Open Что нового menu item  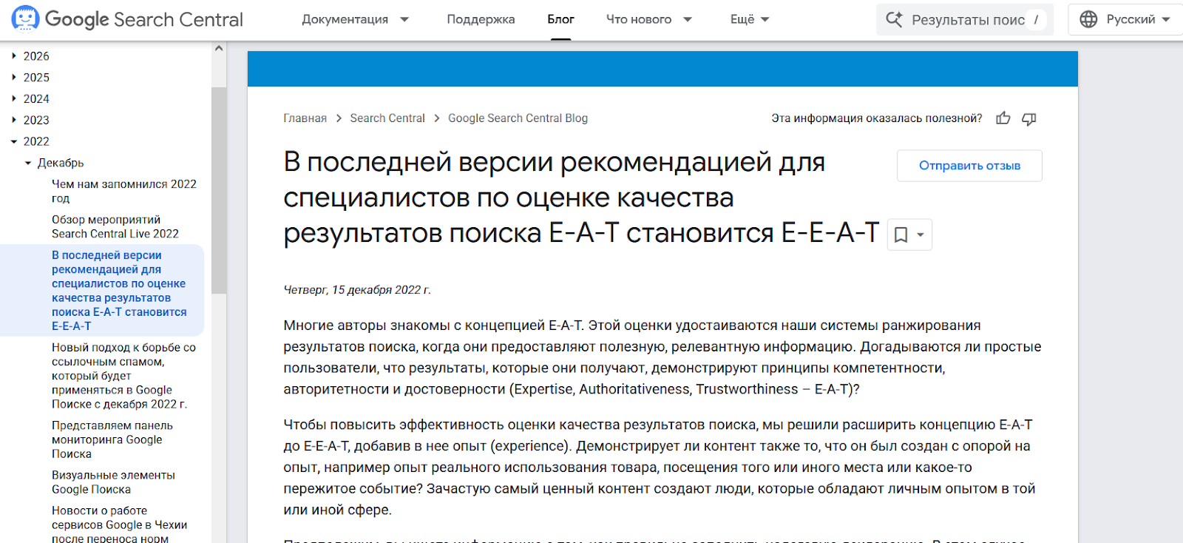(639, 19)
